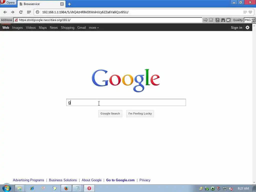Open File Explorer from taskbar

coord(19,188)
